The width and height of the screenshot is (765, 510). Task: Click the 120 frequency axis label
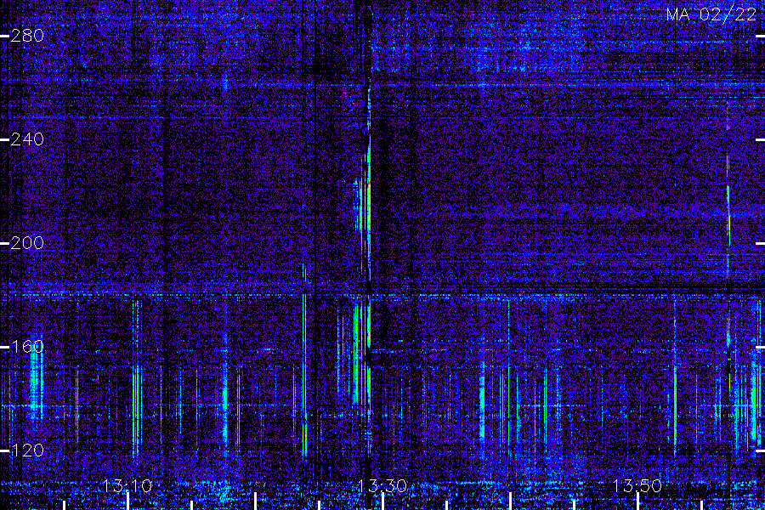(27, 450)
